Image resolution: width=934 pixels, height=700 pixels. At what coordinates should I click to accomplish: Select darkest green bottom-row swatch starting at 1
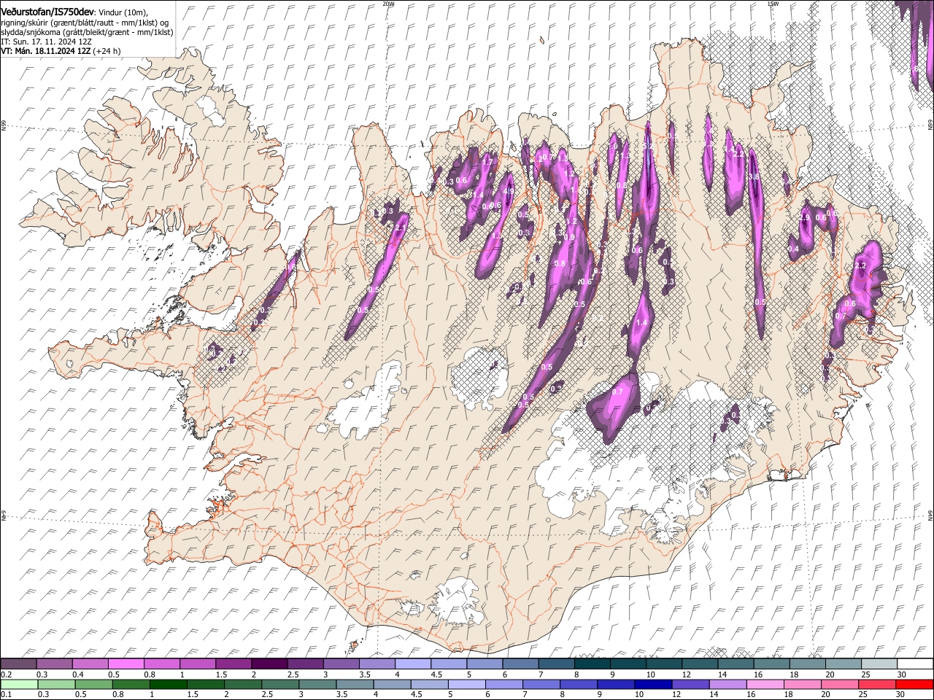tap(168, 684)
